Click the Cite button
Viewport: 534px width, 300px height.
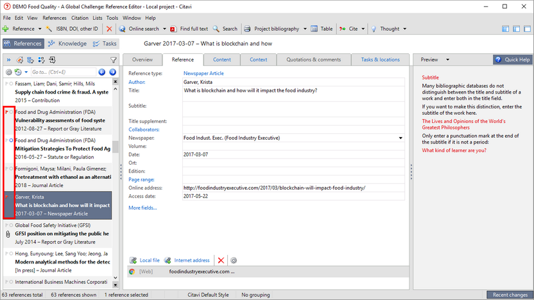pos(349,29)
